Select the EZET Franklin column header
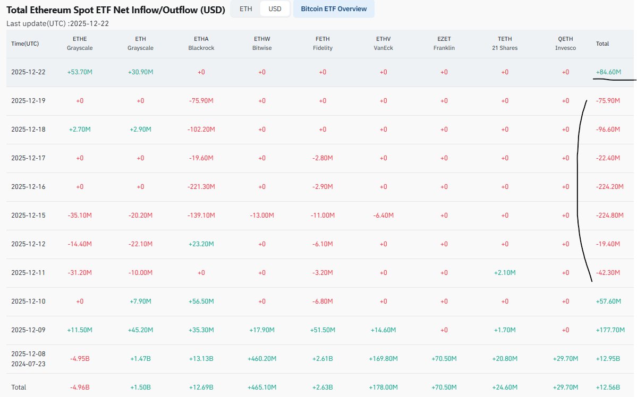Image resolution: width=637 pixels, height=397 pixels. pyautogui.click(x=444, y=44)
